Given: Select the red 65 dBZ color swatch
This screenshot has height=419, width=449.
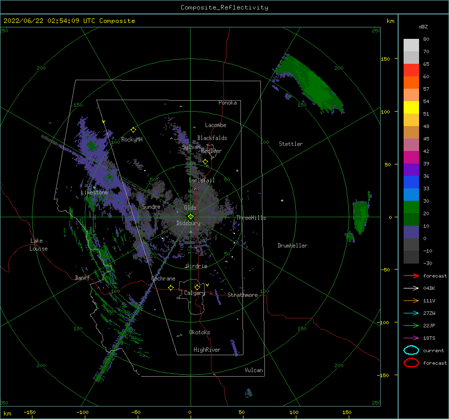Looking at the screenshot, I should coord(411,70).
